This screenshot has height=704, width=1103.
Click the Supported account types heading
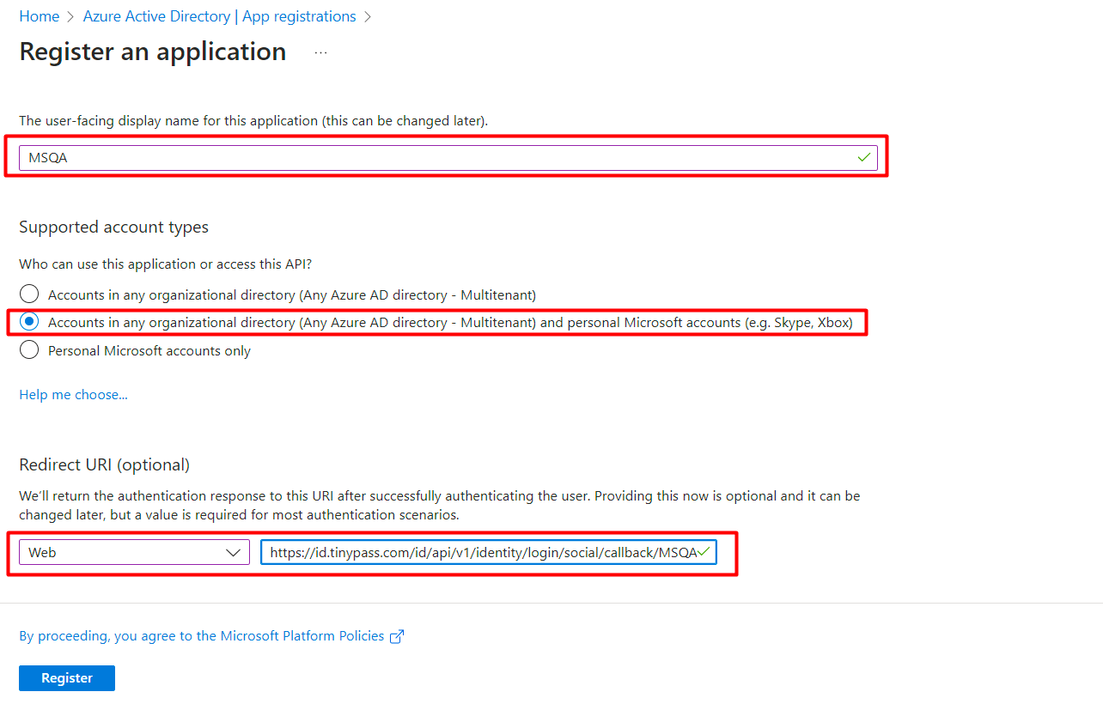click(113, 228)
